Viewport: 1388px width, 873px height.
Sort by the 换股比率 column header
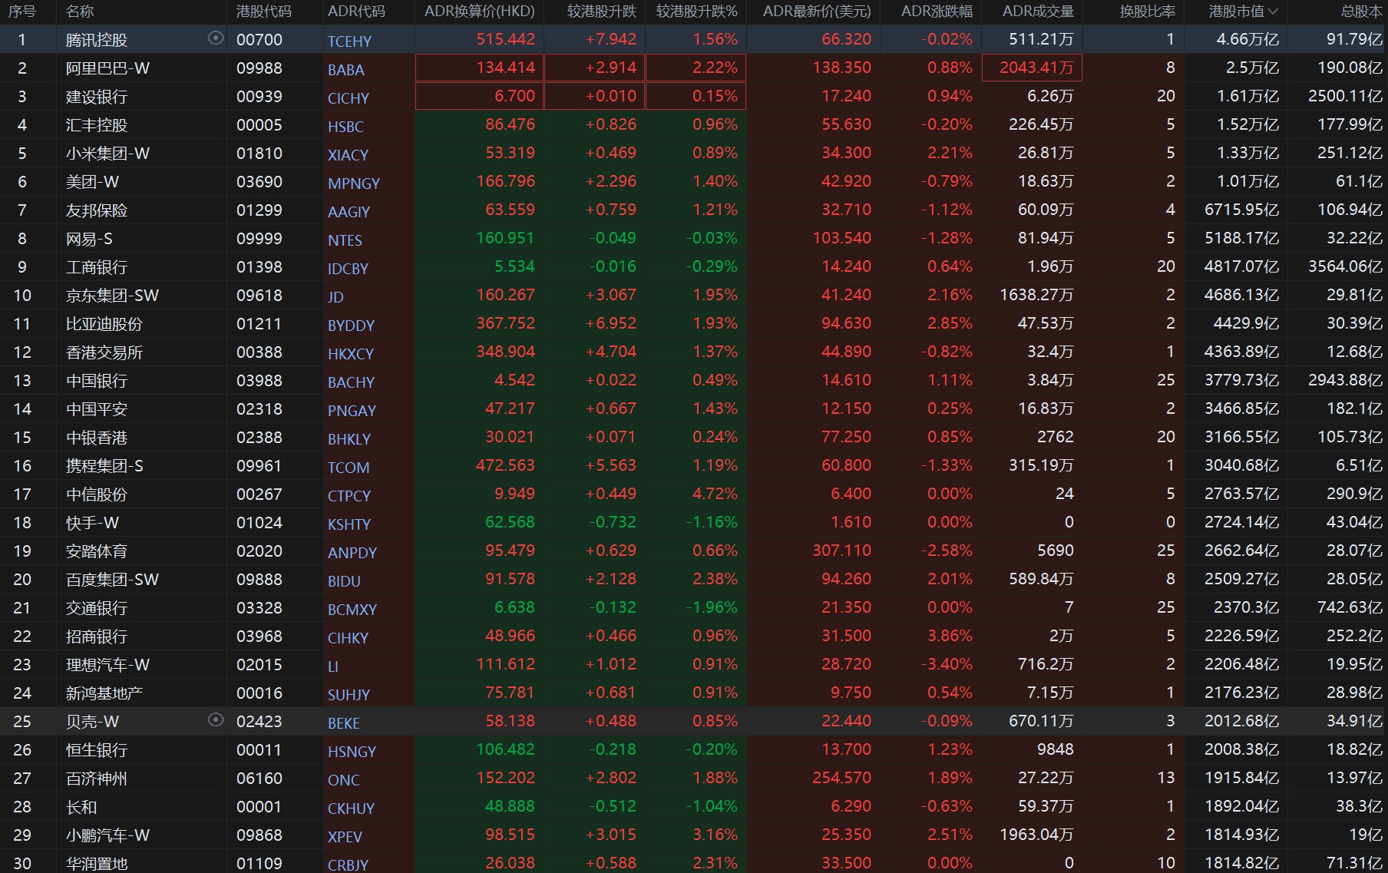point(1148,12)
